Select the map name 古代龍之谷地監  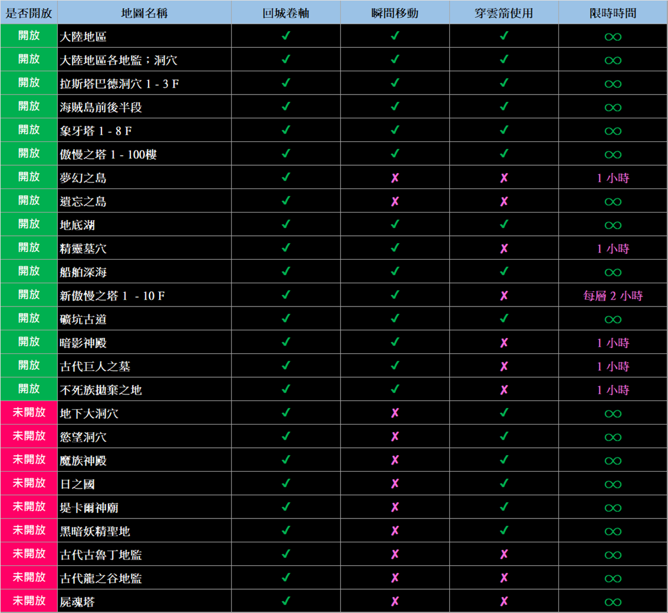101,579
